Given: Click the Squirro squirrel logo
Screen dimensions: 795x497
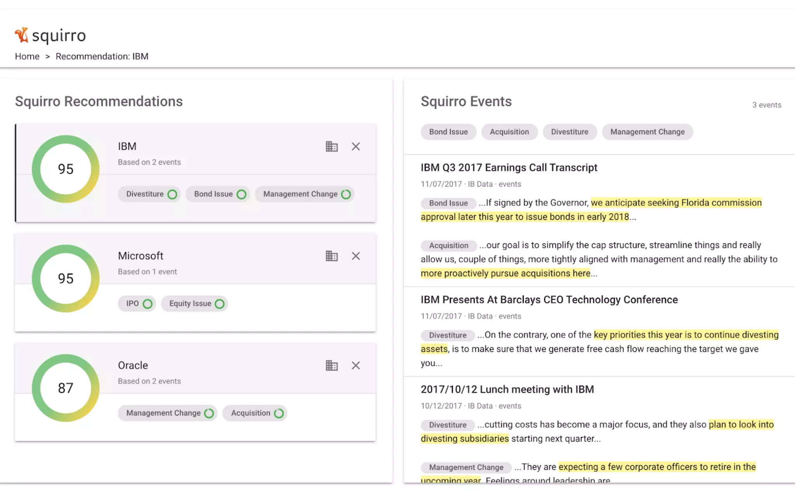Looking at the screenshot, I should (x=22, y=35).
